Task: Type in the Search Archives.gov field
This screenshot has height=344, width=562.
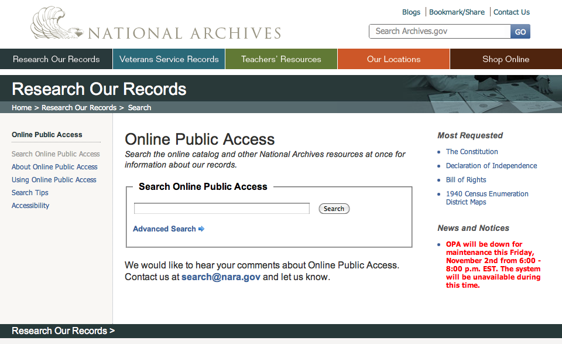Action: 439,31
